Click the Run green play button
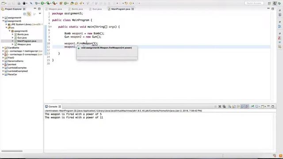Image resolution: width=283 pixels, height=159 pixels. pos(42,3)
